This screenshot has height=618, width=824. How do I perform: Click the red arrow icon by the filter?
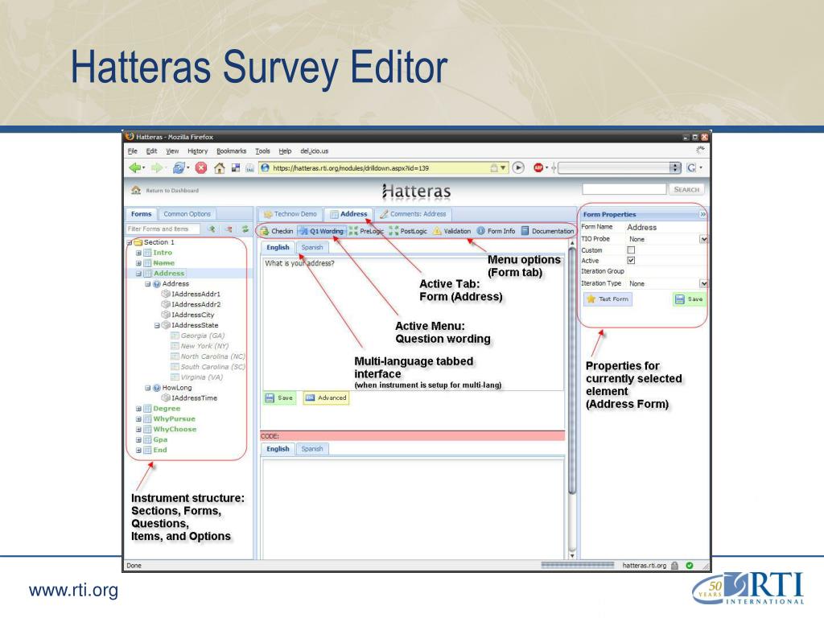pyautogui.click(x=229, y=229)
